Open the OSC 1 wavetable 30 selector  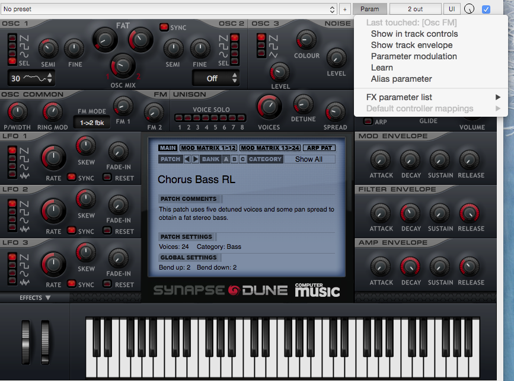31,78
